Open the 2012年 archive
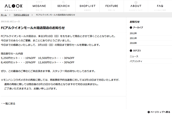Viewport: 172px width, 114px height. pyautogui.click(x=133, y=33)
